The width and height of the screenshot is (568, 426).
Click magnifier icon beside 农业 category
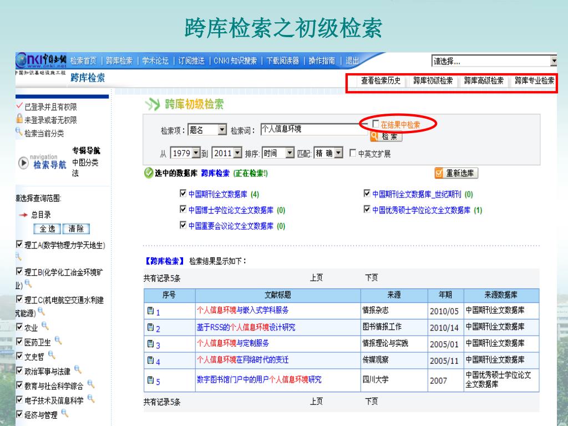point(45,326)
